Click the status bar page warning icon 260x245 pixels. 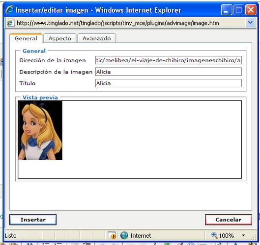tap(112, 235)
